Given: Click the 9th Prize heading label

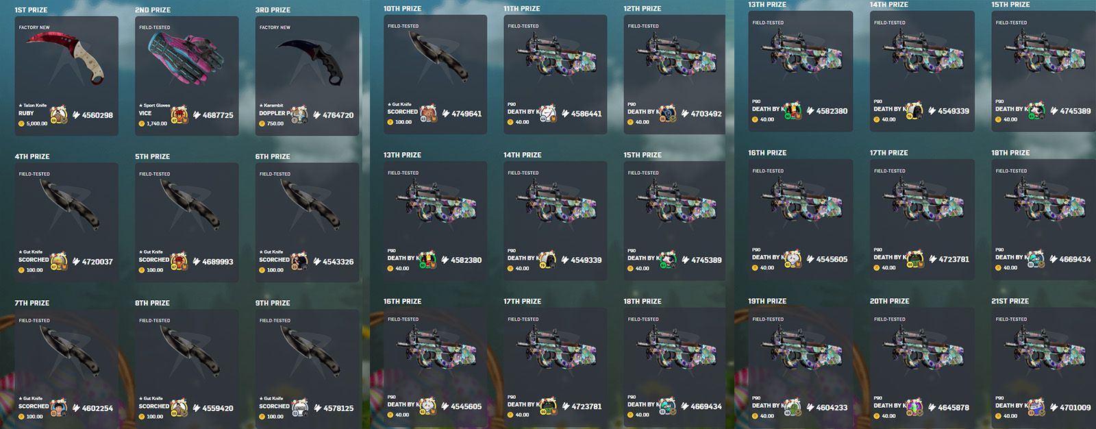Looking at the screenshot, I should [273, 303].
